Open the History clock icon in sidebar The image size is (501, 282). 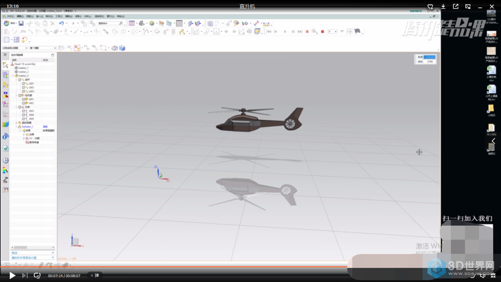tap(5, 160)
